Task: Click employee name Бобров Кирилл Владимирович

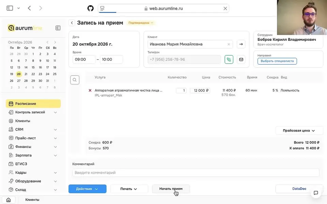Action: pyautogui.click(x=286, y=39)
